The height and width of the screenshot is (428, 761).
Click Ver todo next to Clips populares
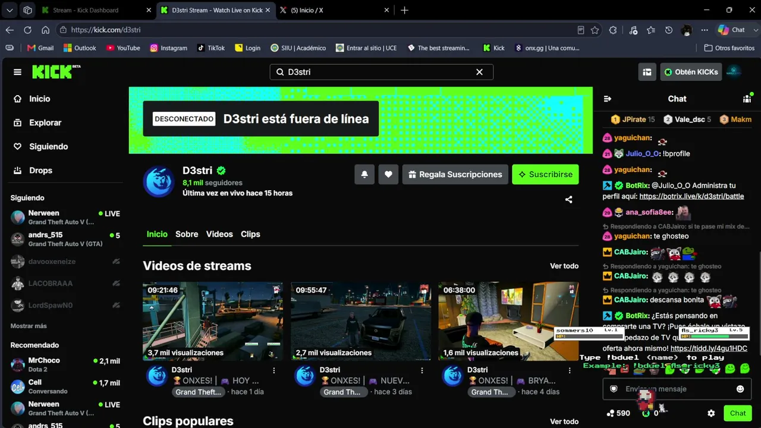[x=564, y=421]
